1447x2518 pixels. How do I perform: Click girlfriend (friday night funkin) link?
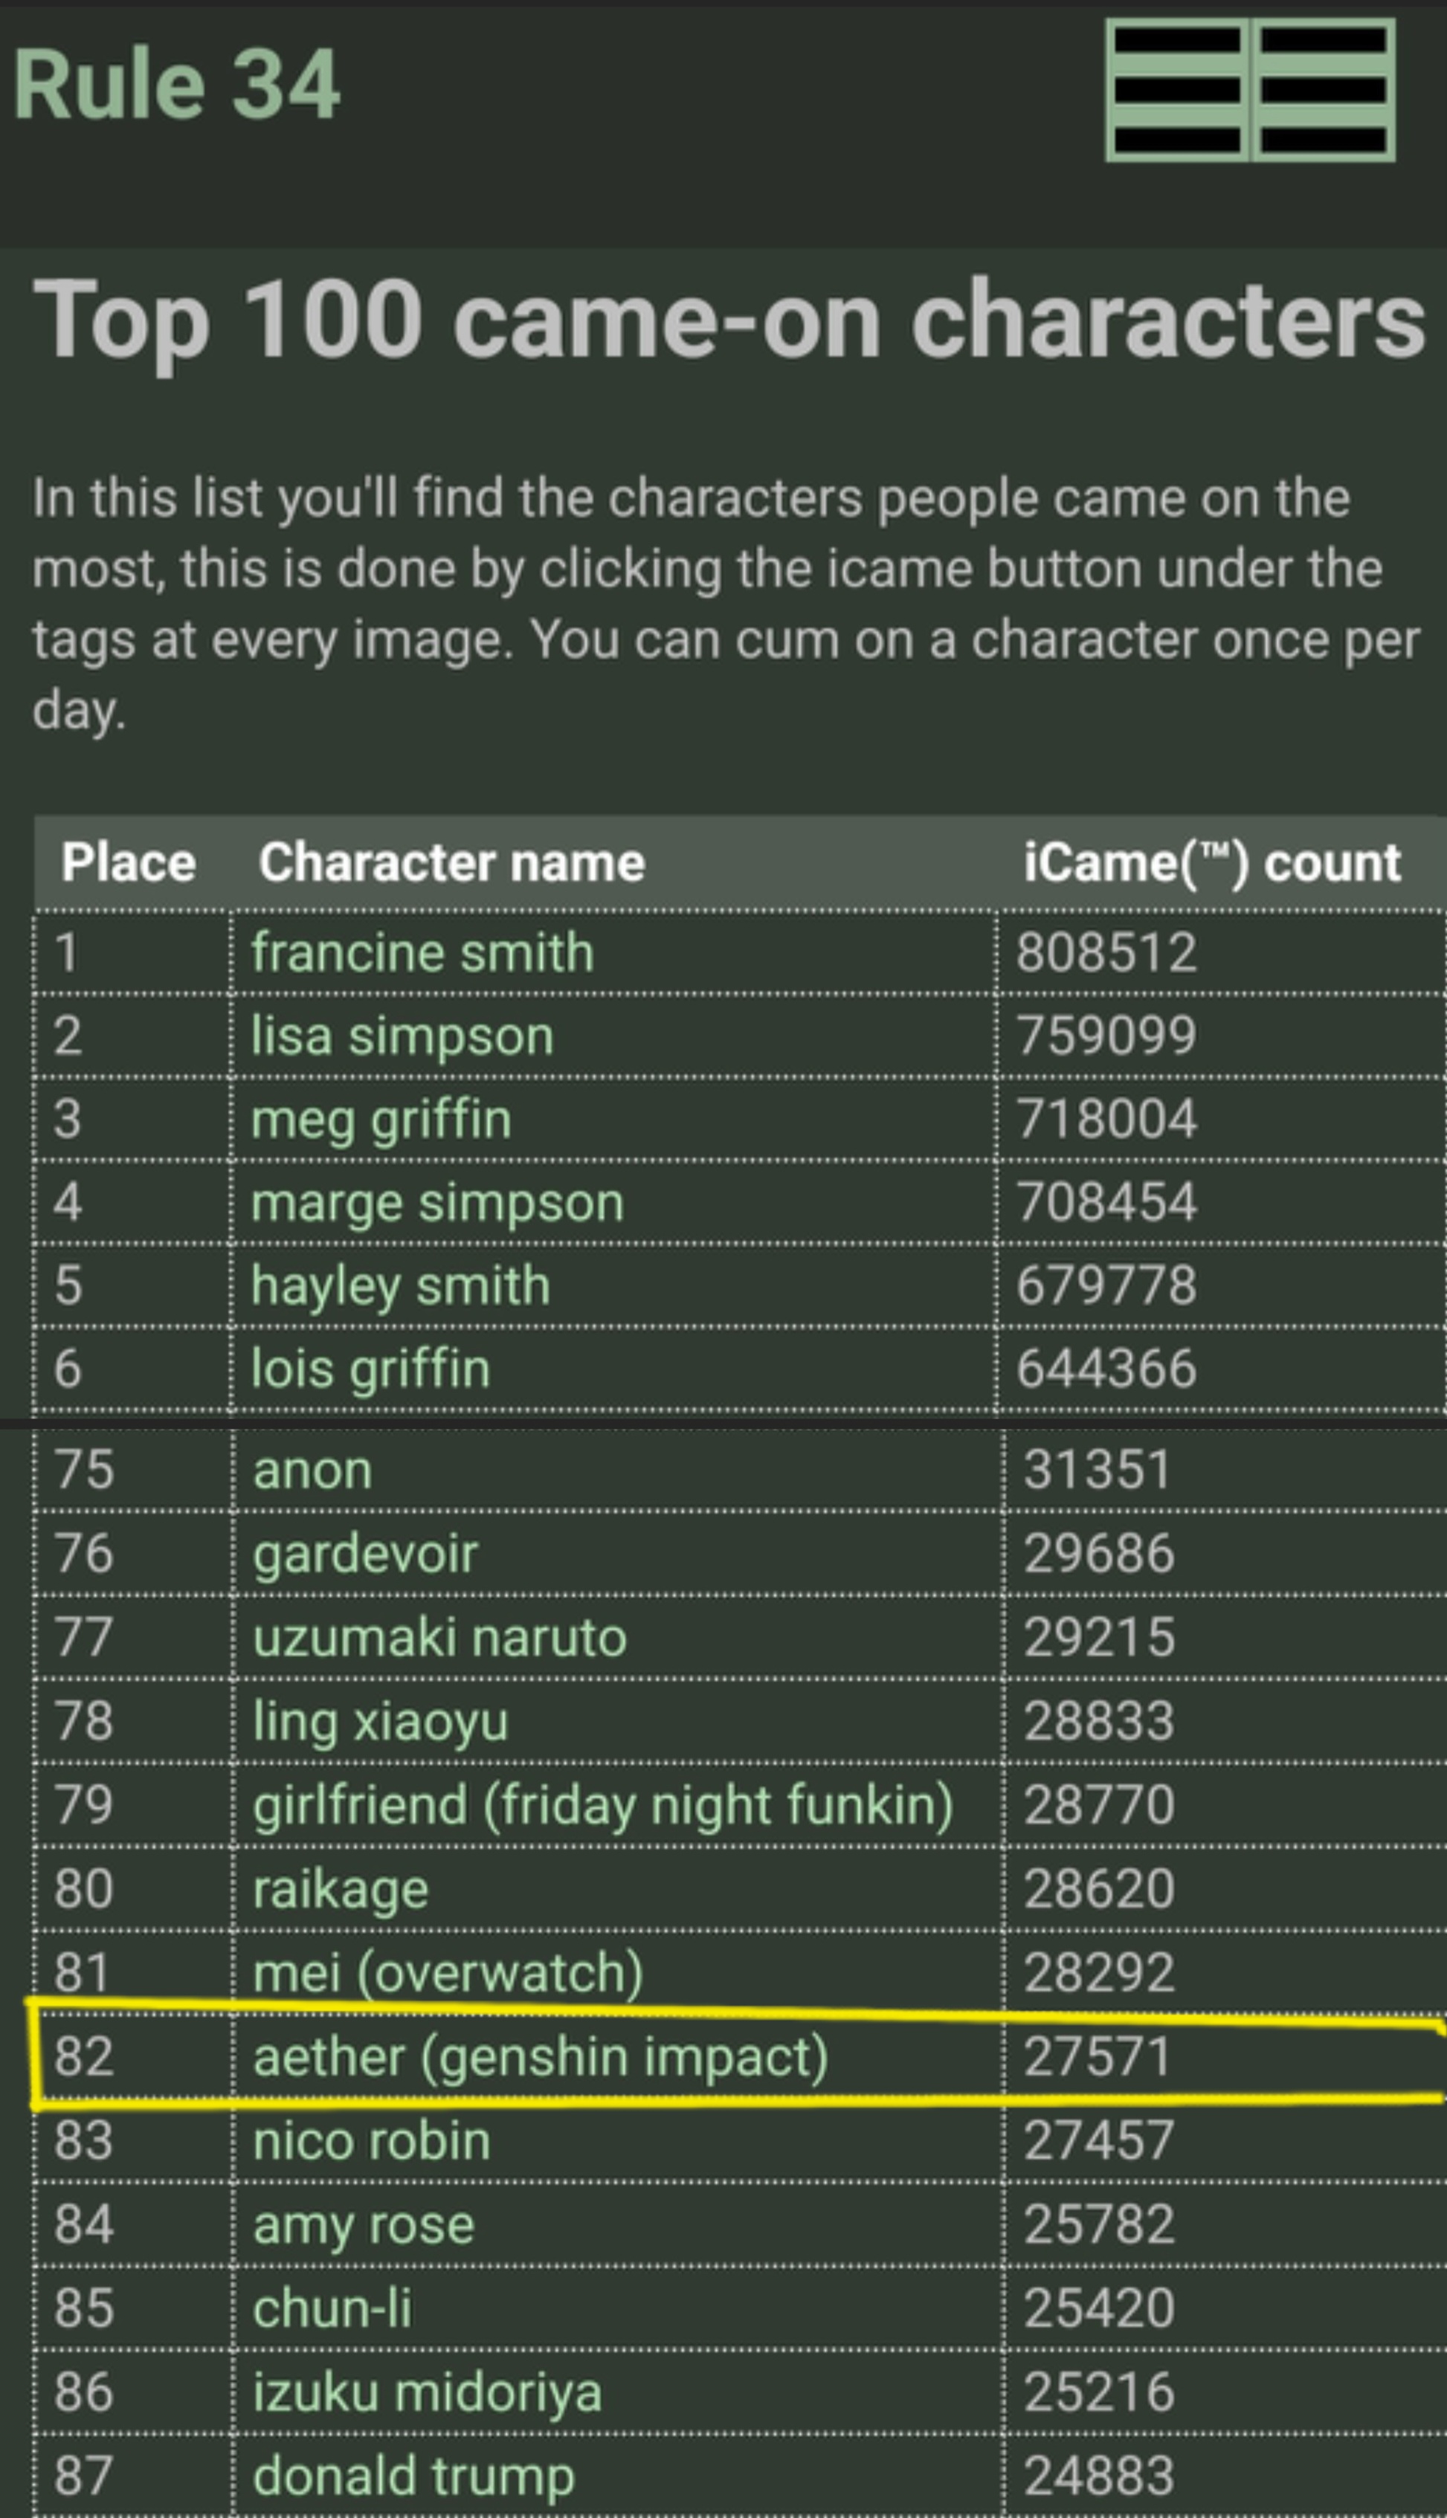pos(603,1805)
